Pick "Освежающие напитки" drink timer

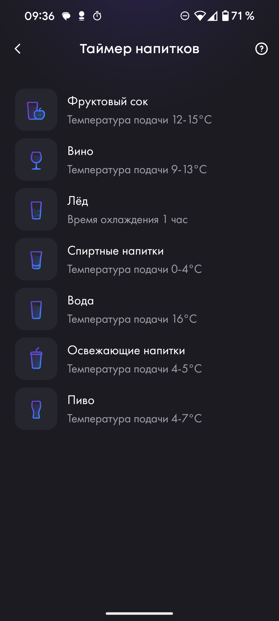126,351
